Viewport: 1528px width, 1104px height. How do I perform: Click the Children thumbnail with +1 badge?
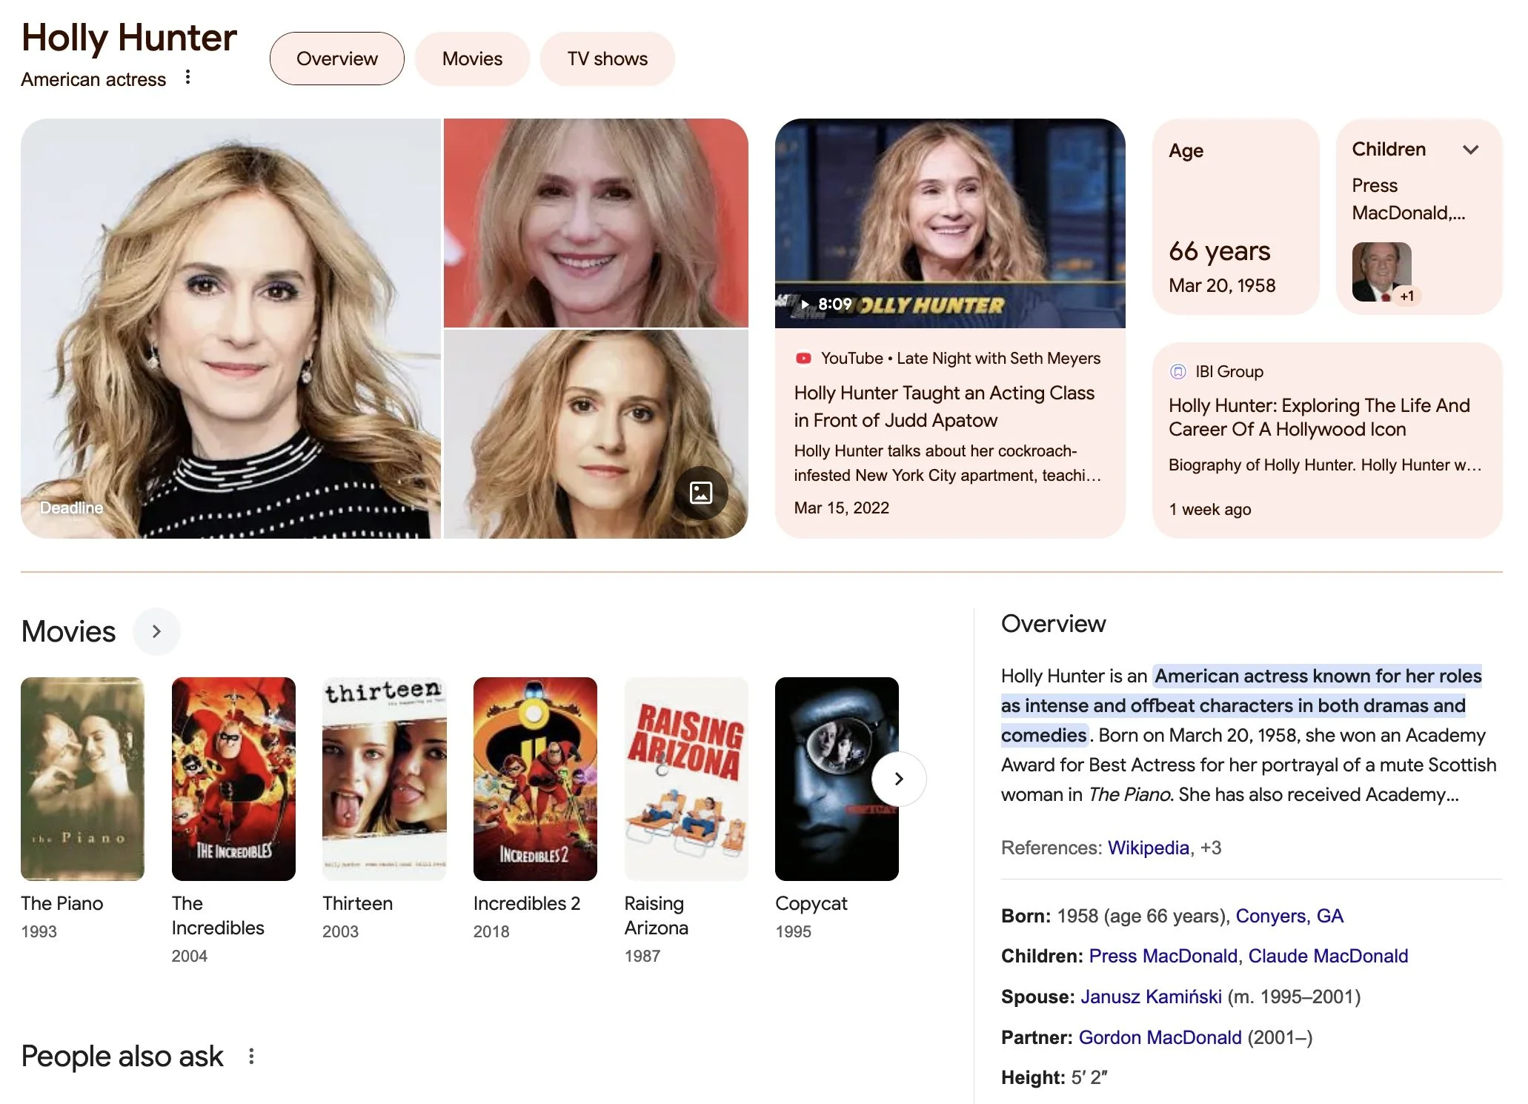(x=1382, y=272)
